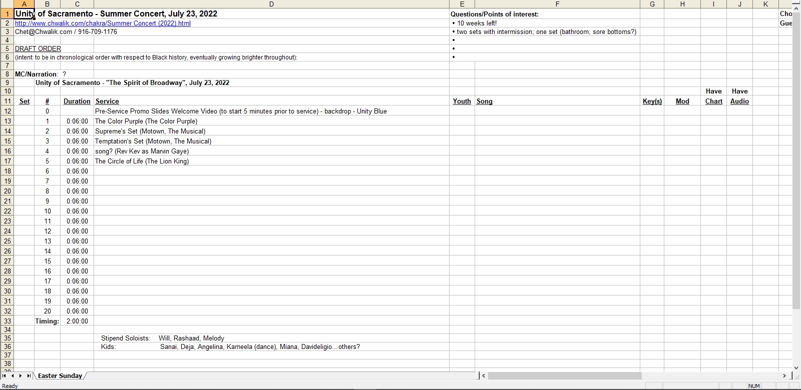Jump to the last sheet using the tab arrow
Image resolution: width=801 pixels, height=390 pixels.
[x=29, y=375]
